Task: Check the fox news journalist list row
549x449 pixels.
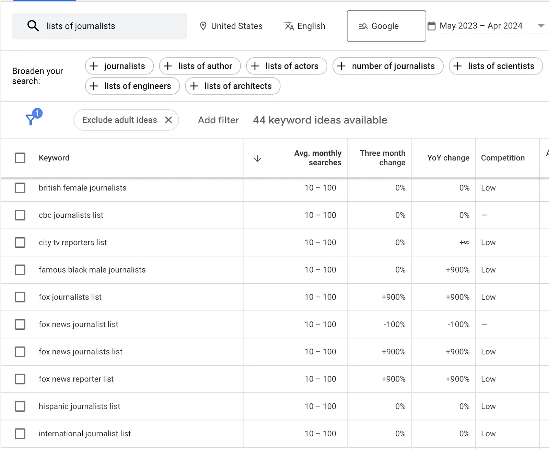Action: tap(20, 325)
